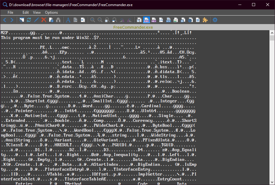
Task: Open search with the binoculars icon
Action: point(58,20)
